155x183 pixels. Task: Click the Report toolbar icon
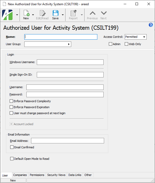point(73,13)
